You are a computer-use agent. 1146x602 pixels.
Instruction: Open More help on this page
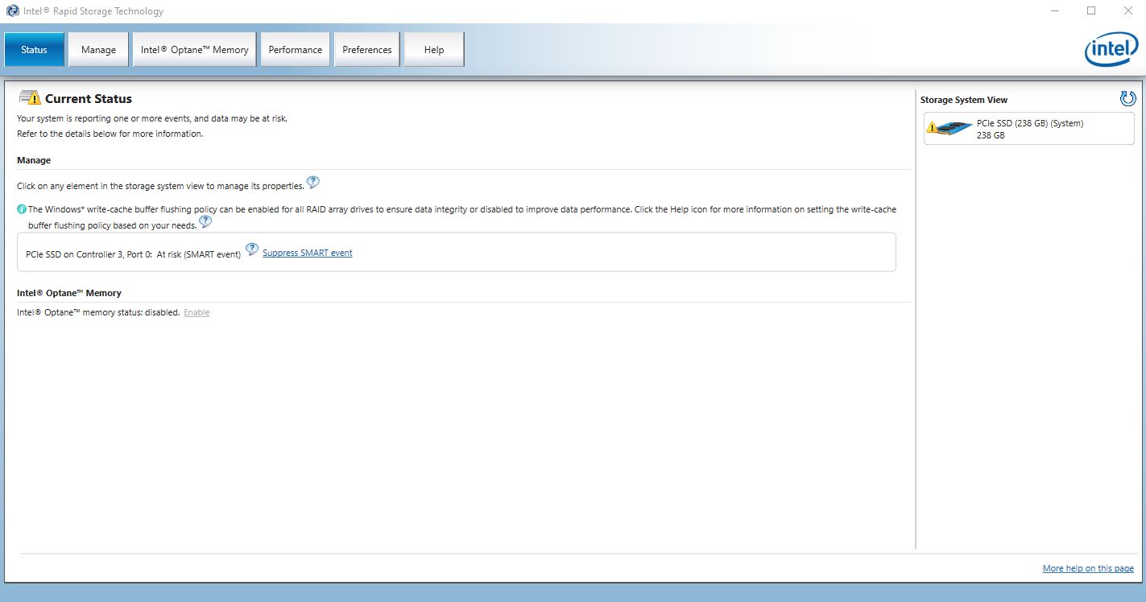[1088, 568]
